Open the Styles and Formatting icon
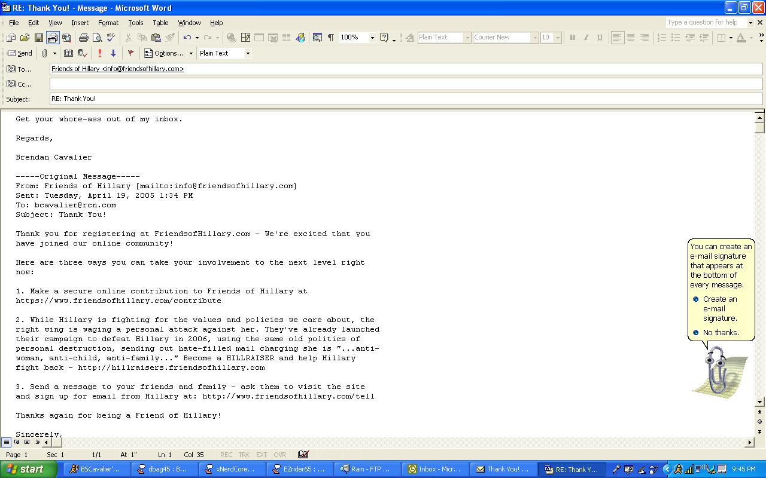 [409, 38]
